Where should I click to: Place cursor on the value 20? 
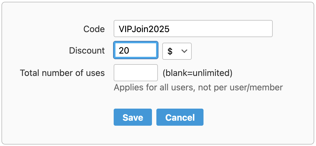coord(124,51)
